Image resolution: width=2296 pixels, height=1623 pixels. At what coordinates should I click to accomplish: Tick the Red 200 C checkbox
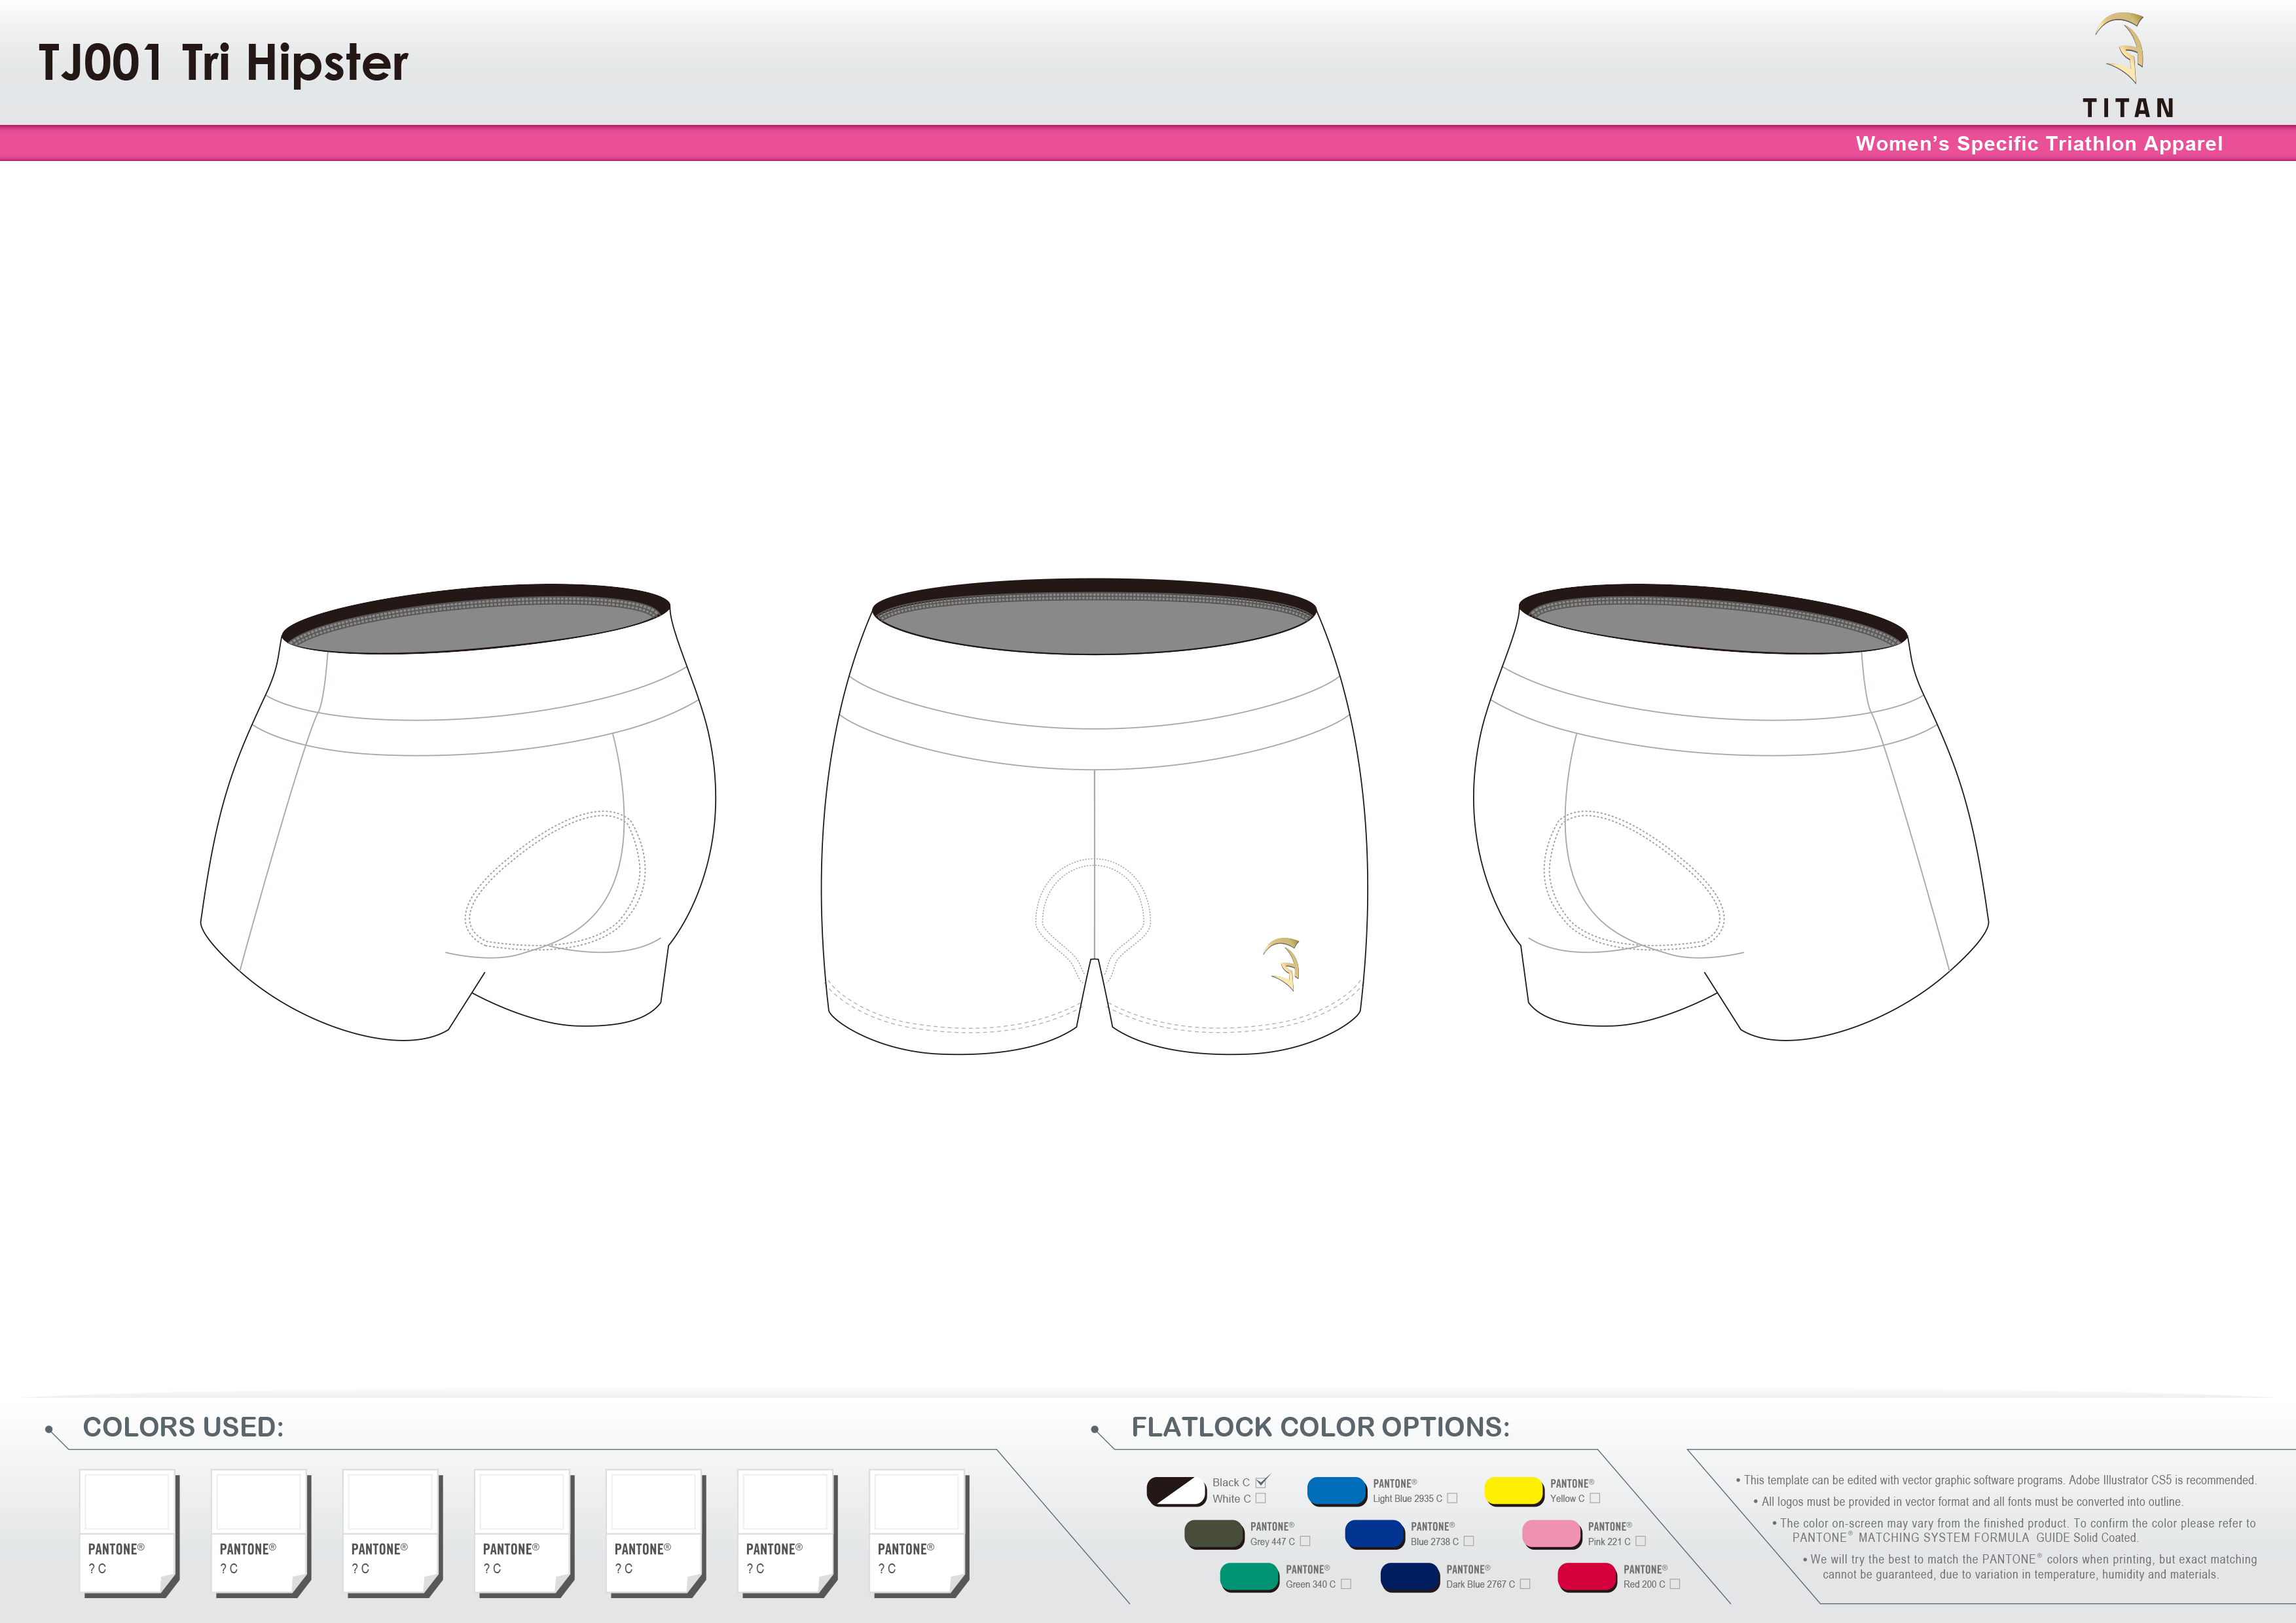click(x=1675, y=1584)
